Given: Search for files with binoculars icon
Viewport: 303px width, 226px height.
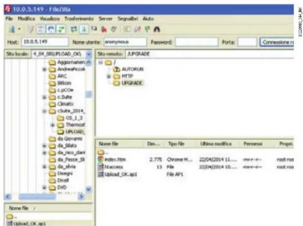Looking at the screenshot, I should pyautogui.click(x=157, y=29).
